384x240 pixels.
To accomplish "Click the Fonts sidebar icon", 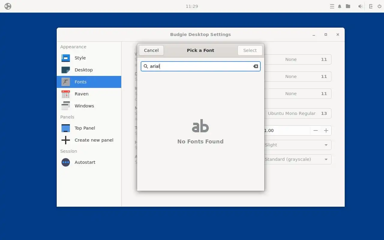I will [66, 82].
